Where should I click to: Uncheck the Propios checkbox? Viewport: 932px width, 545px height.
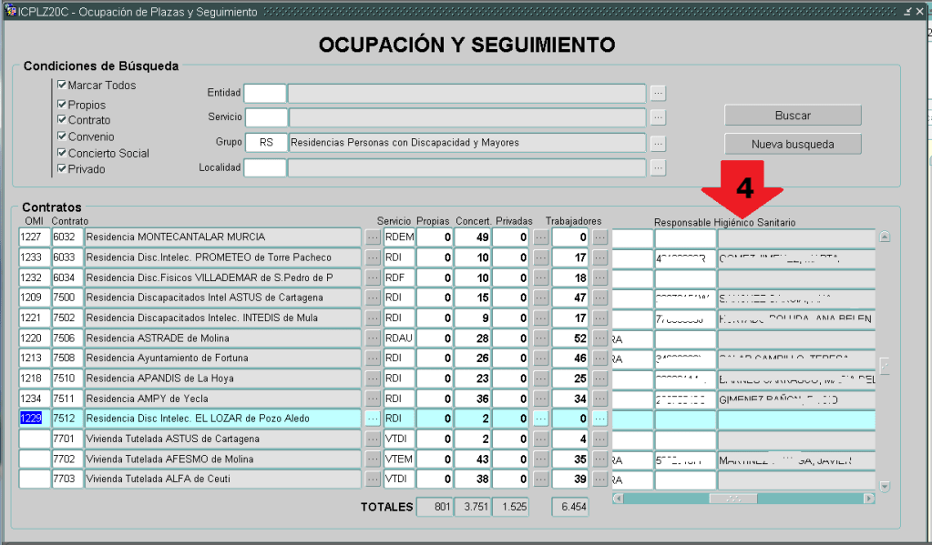[62, 105]
